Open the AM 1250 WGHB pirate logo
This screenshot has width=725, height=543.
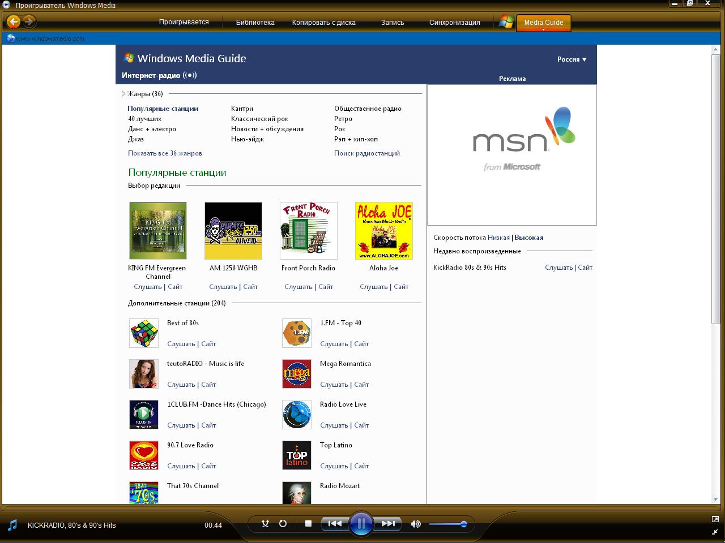233,231
